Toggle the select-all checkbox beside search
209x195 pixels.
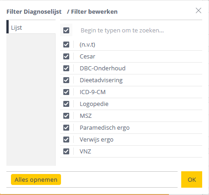click(x=66, y=30)
